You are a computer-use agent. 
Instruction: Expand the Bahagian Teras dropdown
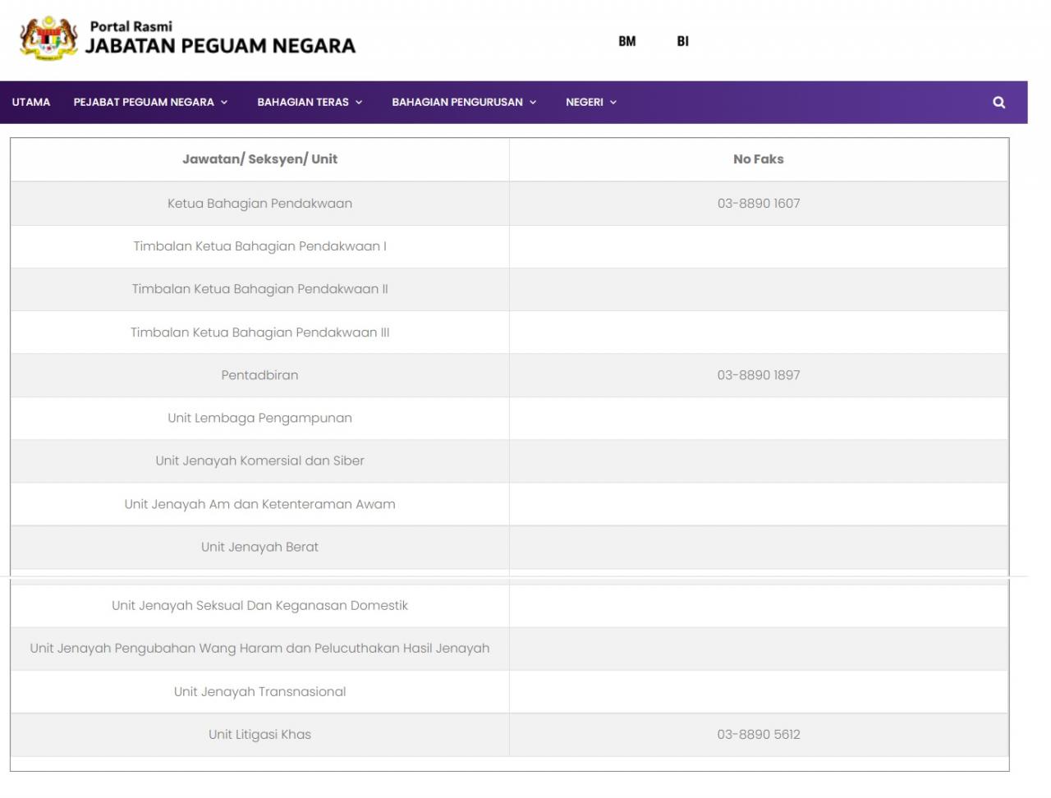310,103
